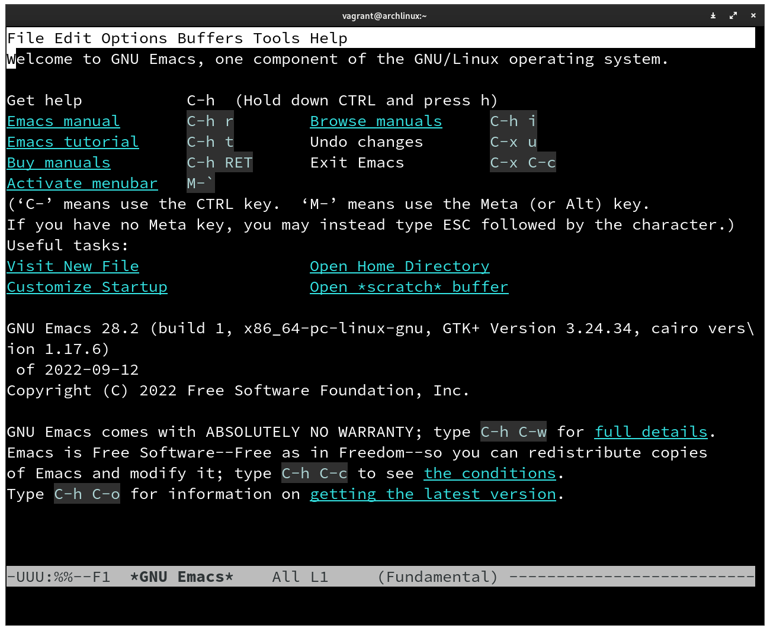Click the Buy manuals link
The height and width of the screenshot is (631, 770).
point(59,163)
